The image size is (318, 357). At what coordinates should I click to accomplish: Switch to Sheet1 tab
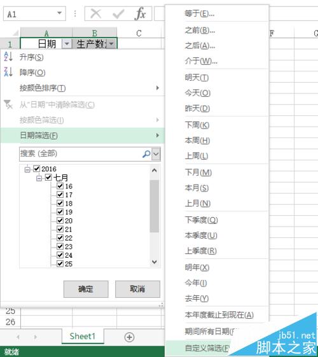point(83,336)
